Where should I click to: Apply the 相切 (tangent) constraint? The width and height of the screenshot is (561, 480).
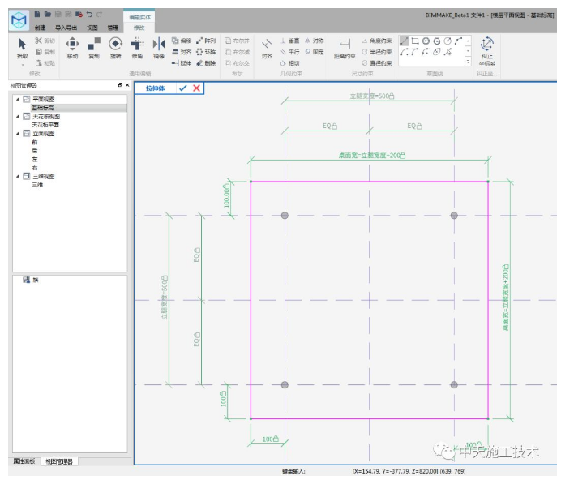[x=290, y=63]
